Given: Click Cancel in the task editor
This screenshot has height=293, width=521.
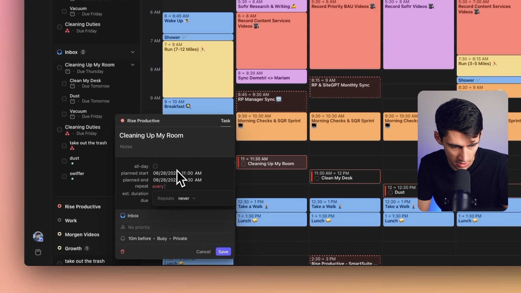Looking at the screenshot, I should coord(203,252).
